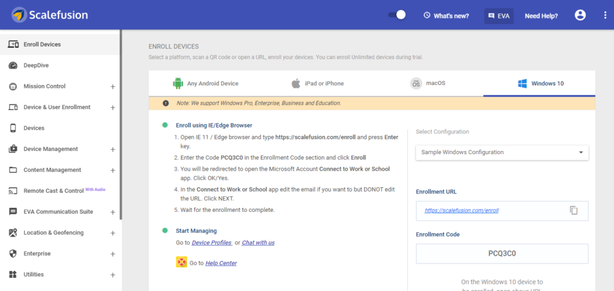Click the 'With Audio' badge
The image size is (614, 291).
tap(95, 189)
